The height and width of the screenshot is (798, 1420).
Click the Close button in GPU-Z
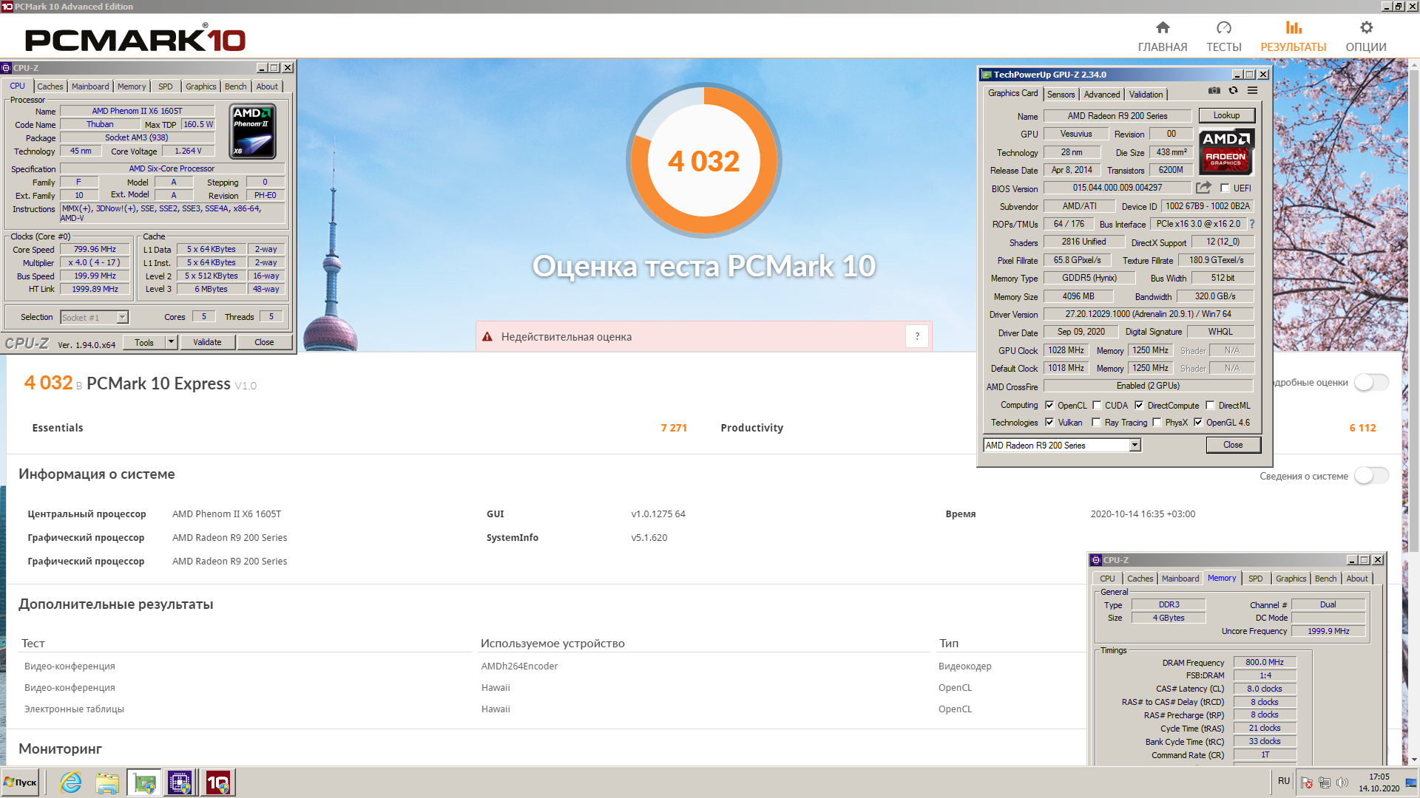(1233, 445)
